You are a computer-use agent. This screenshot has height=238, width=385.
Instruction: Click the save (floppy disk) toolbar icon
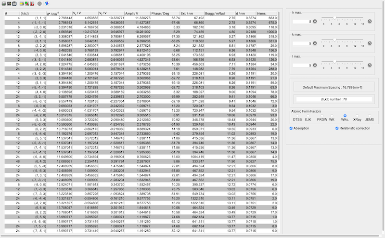point(9,4)
